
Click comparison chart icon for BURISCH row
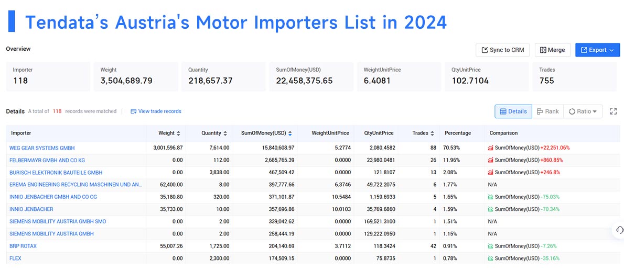[491, 173]
